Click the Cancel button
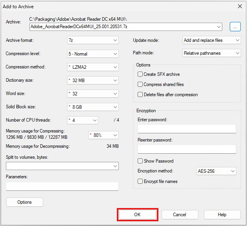 (x=180, y=215)
